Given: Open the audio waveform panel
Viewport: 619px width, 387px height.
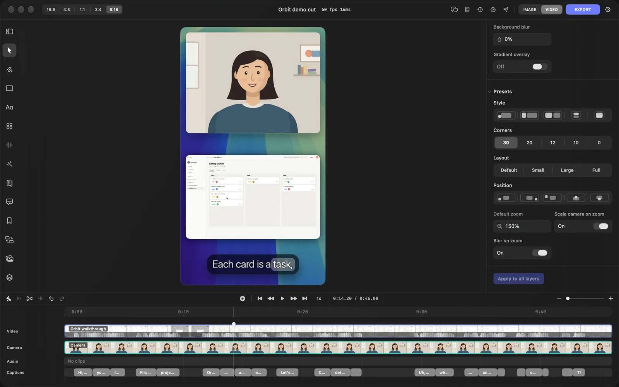Looking at the screenshot, I should click(10, 145).
